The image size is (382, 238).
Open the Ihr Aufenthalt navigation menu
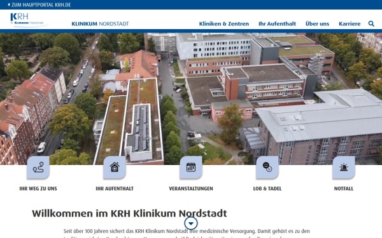click(x=277, y=24)
